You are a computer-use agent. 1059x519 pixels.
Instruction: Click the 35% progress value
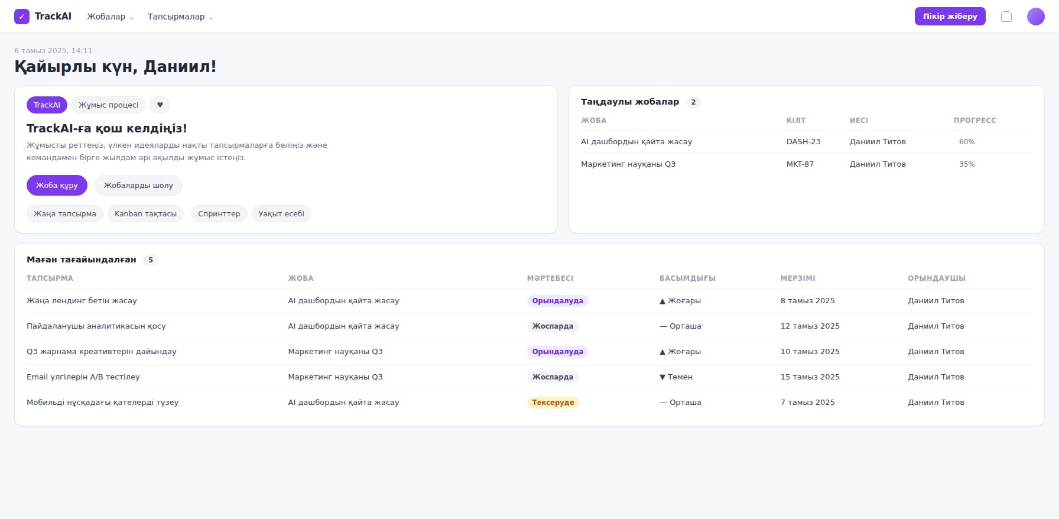[x=967, y=164]
